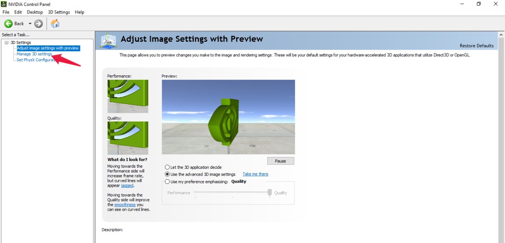Select 'Use the advanced 3D image settings'
505x243 pixels.
168,174
